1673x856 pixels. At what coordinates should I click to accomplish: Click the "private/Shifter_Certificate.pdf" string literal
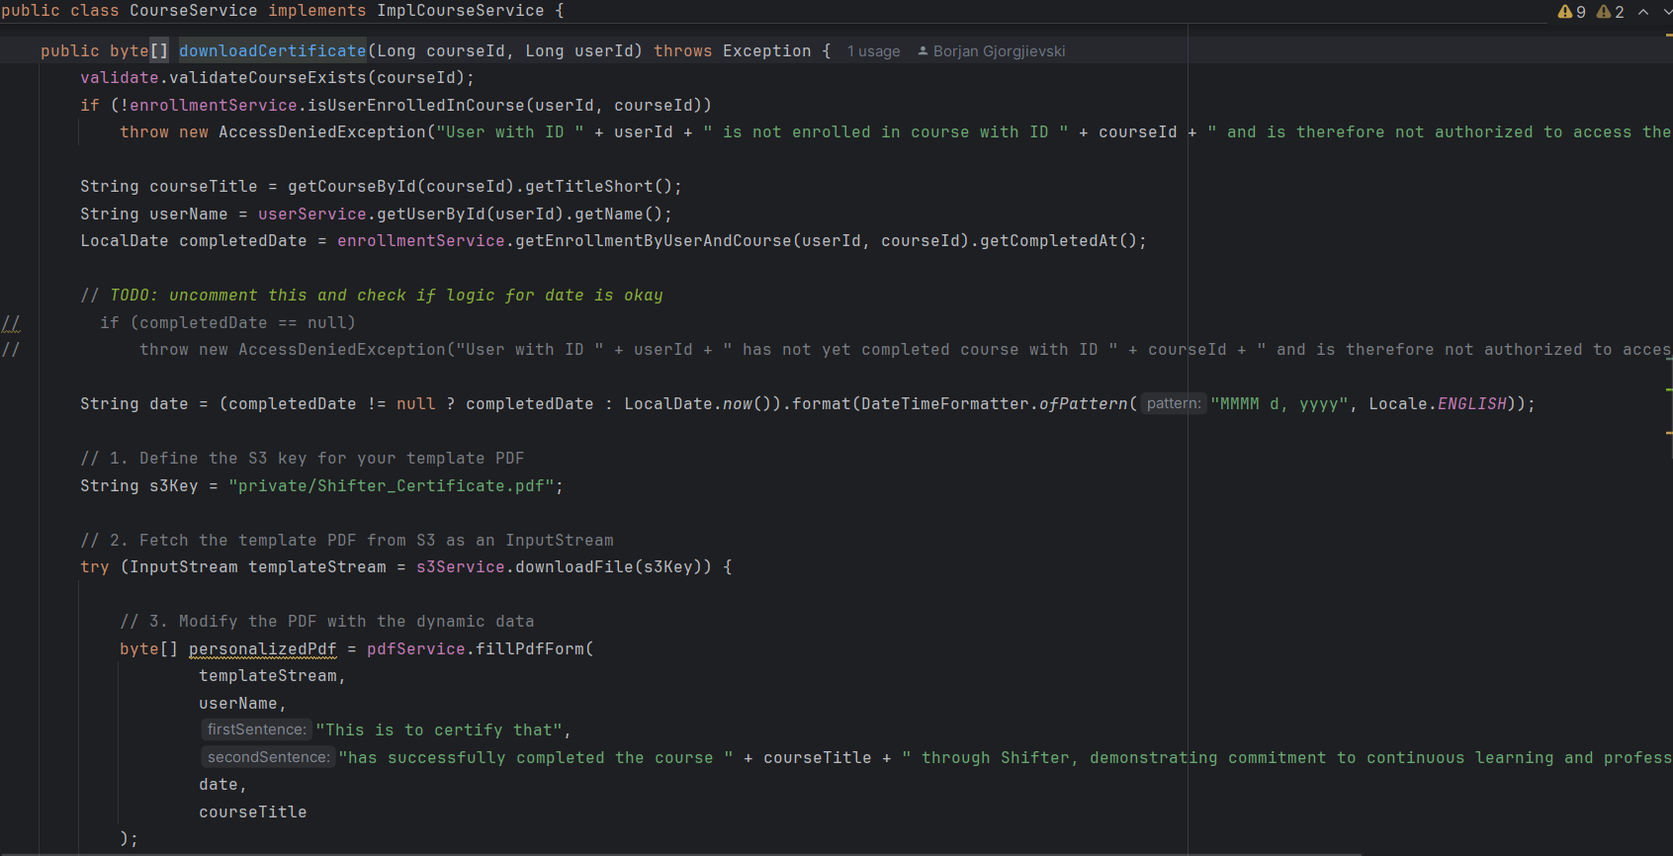391,485
